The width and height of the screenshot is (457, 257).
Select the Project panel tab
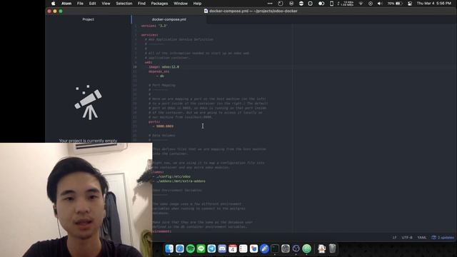click(88, 19)
